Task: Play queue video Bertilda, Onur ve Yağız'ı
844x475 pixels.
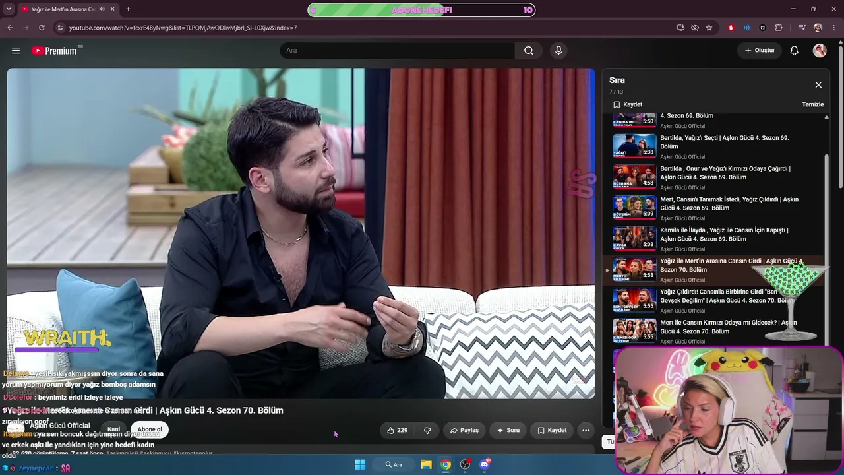Action: pyautogui.click(x=634, y=177)
